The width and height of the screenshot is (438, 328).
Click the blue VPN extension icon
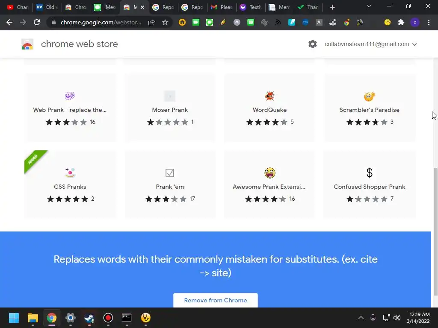(x=305, y=22)
